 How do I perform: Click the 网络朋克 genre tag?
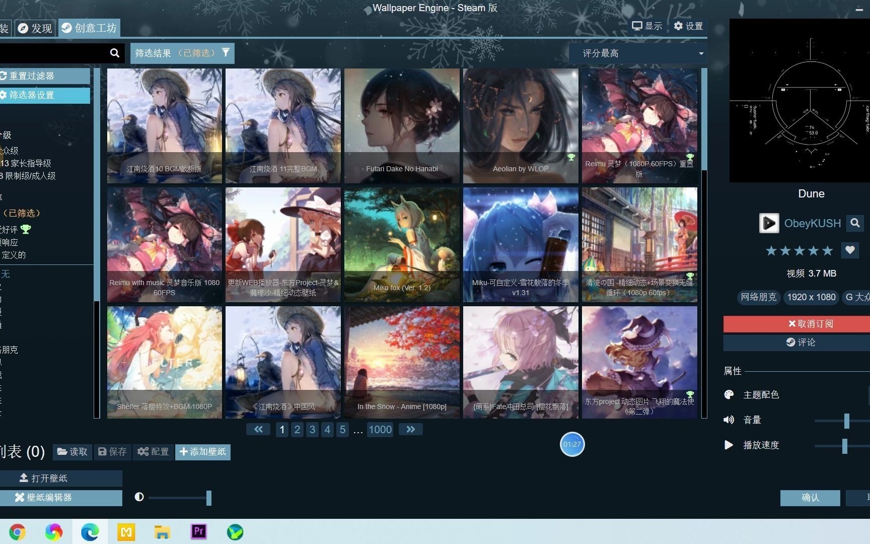click(x=758, y=297)
